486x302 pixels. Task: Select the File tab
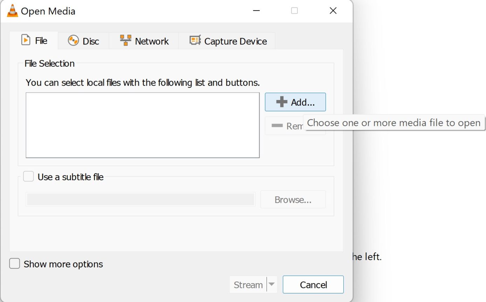pos(35,41)
